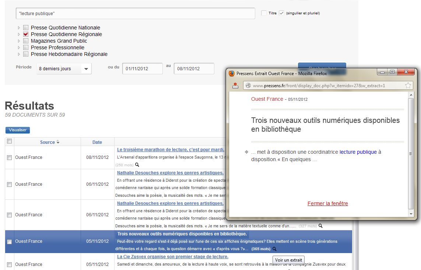Click the popup URL address bar
Viewport: 421px width, 270px height.
point(327,86)
